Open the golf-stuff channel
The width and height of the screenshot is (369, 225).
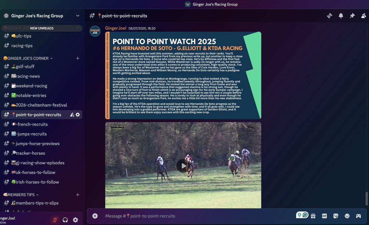42,67
